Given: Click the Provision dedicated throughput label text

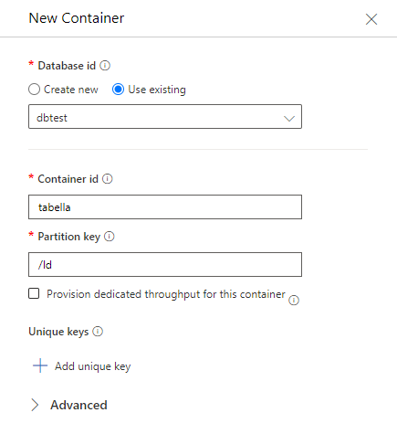Looking at the screenshot, I should click(x=166, y=294).
